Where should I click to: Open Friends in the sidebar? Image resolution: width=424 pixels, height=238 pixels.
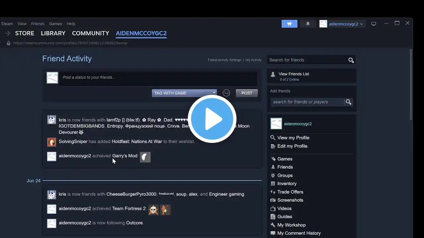pos(285,167)
